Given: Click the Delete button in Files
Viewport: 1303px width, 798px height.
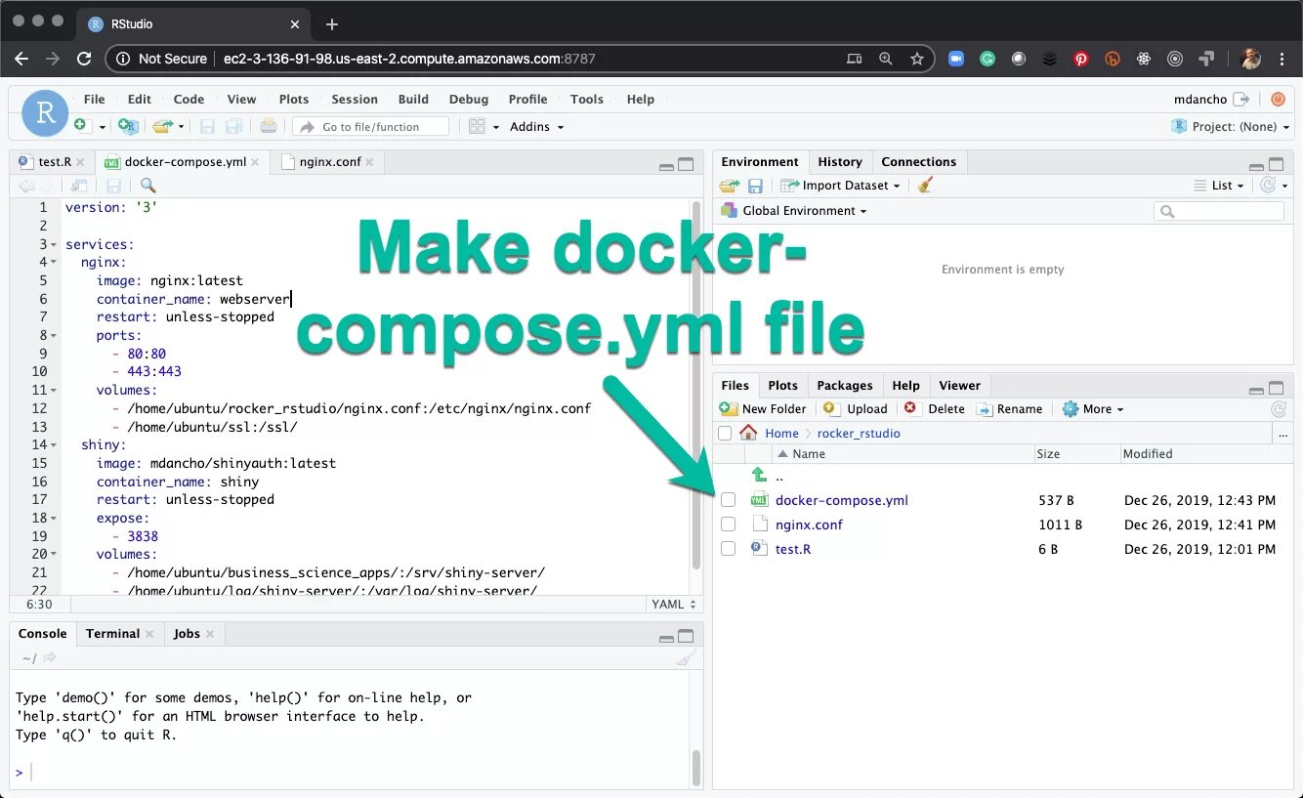Looking at the screenshot, I should coord(935,409).
